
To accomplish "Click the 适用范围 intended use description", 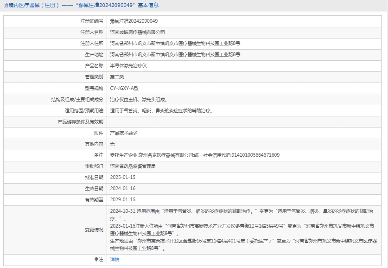I will 161,110.
